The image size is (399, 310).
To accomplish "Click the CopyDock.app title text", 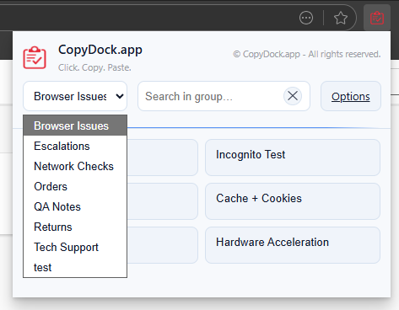I will 100,50.
